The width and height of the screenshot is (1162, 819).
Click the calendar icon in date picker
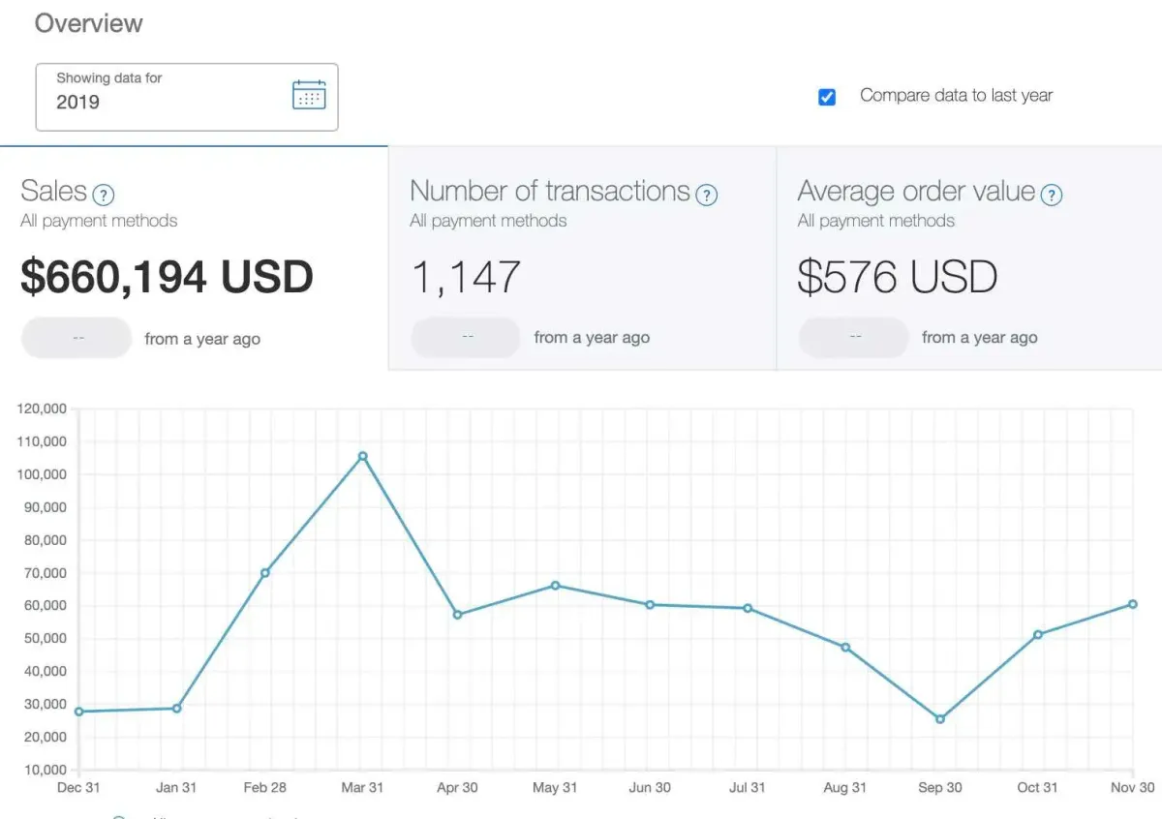click(309, 95)
